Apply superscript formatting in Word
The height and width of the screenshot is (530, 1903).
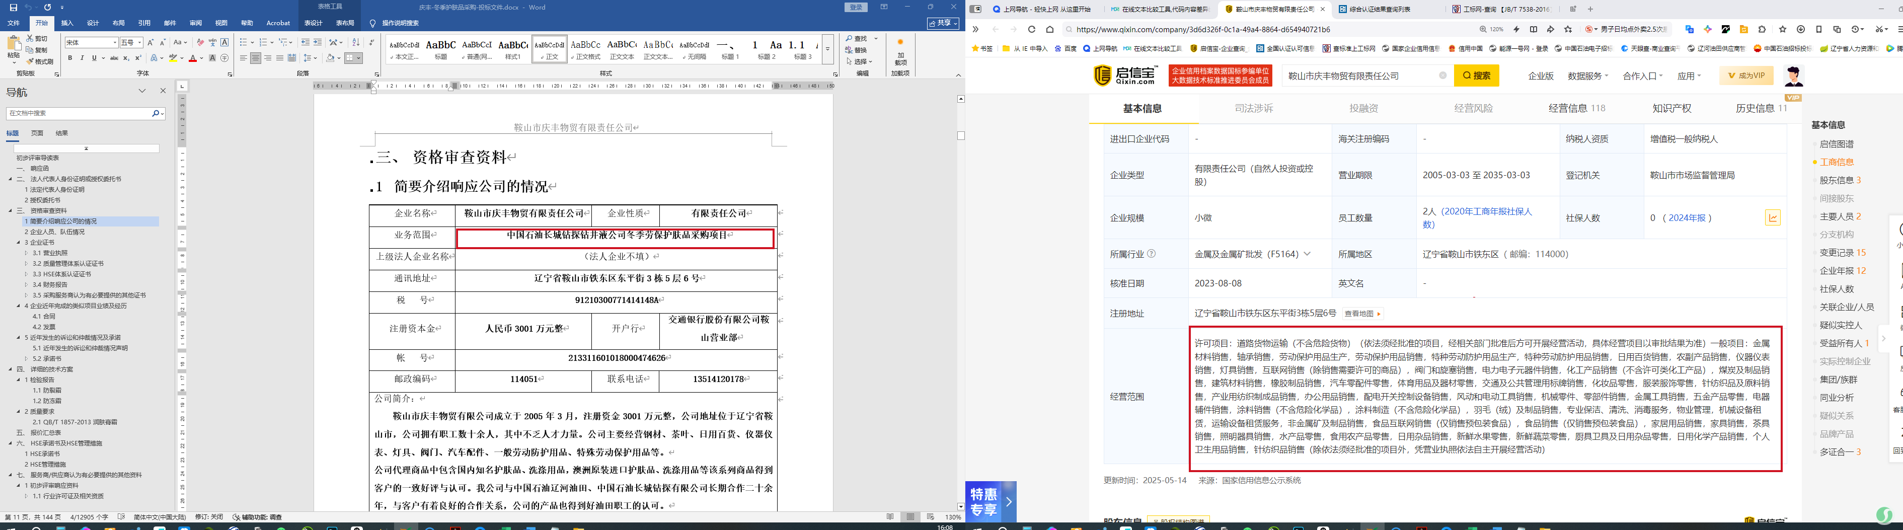(x=138, y=58)
